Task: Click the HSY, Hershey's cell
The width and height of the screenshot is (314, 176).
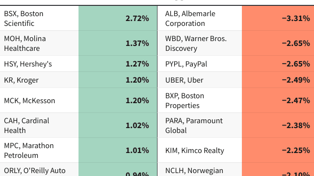Action: 39,64
